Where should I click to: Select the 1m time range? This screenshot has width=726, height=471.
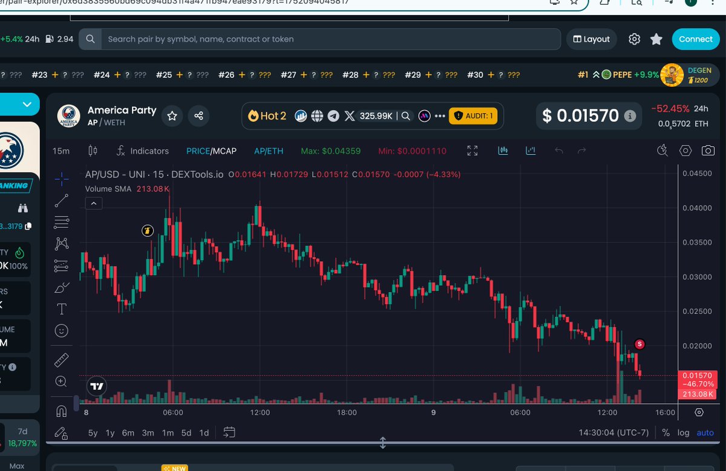168,433
